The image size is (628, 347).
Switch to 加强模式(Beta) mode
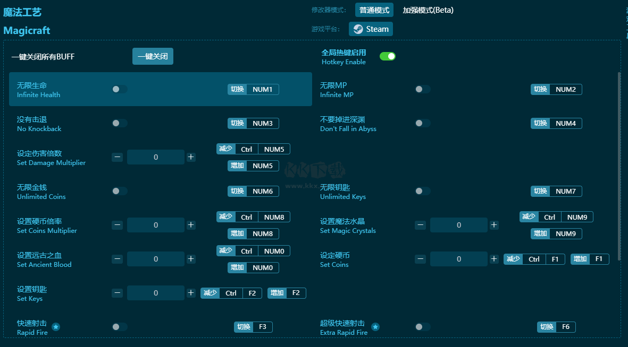point(428,10)
